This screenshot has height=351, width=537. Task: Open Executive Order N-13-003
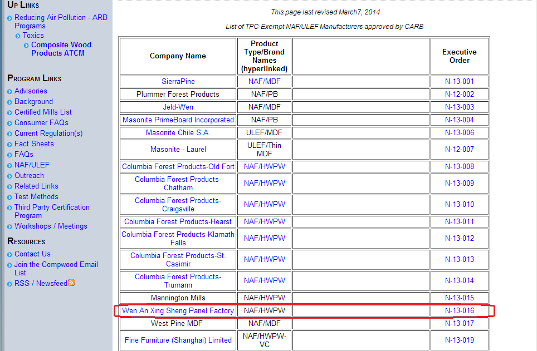pyautogui.click(x=459, y=107)
